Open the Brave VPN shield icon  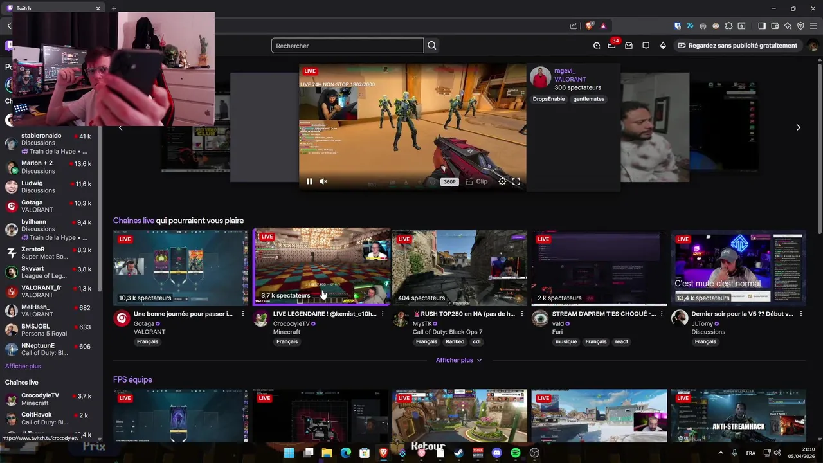pyautogui.click(x=800, y=26)
